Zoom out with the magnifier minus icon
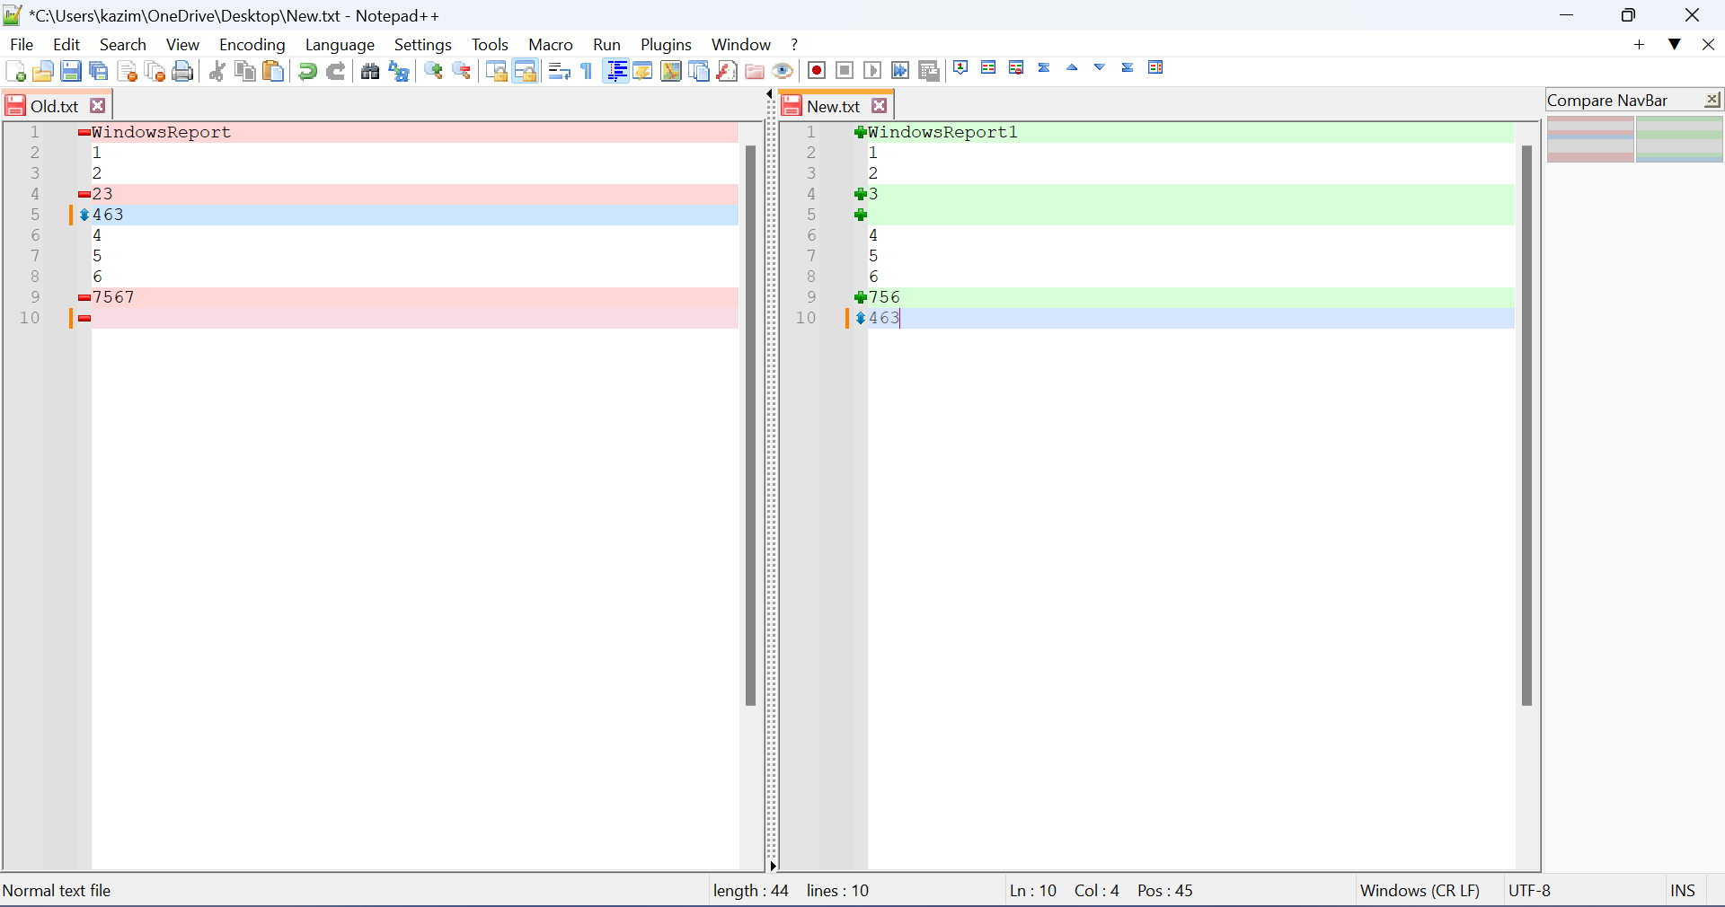The width and height of the screenshot is (1725, 907). pyautogui.click(x=462, y=71)
